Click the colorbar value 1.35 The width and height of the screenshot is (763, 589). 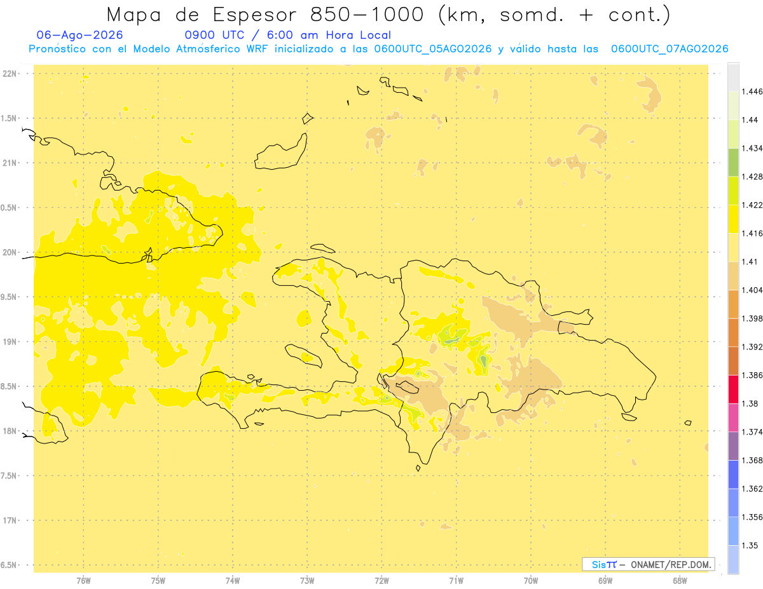coord(750,545)
